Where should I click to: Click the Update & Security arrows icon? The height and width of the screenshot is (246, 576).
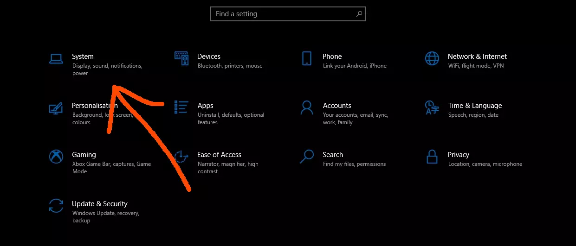click(56, 206)
